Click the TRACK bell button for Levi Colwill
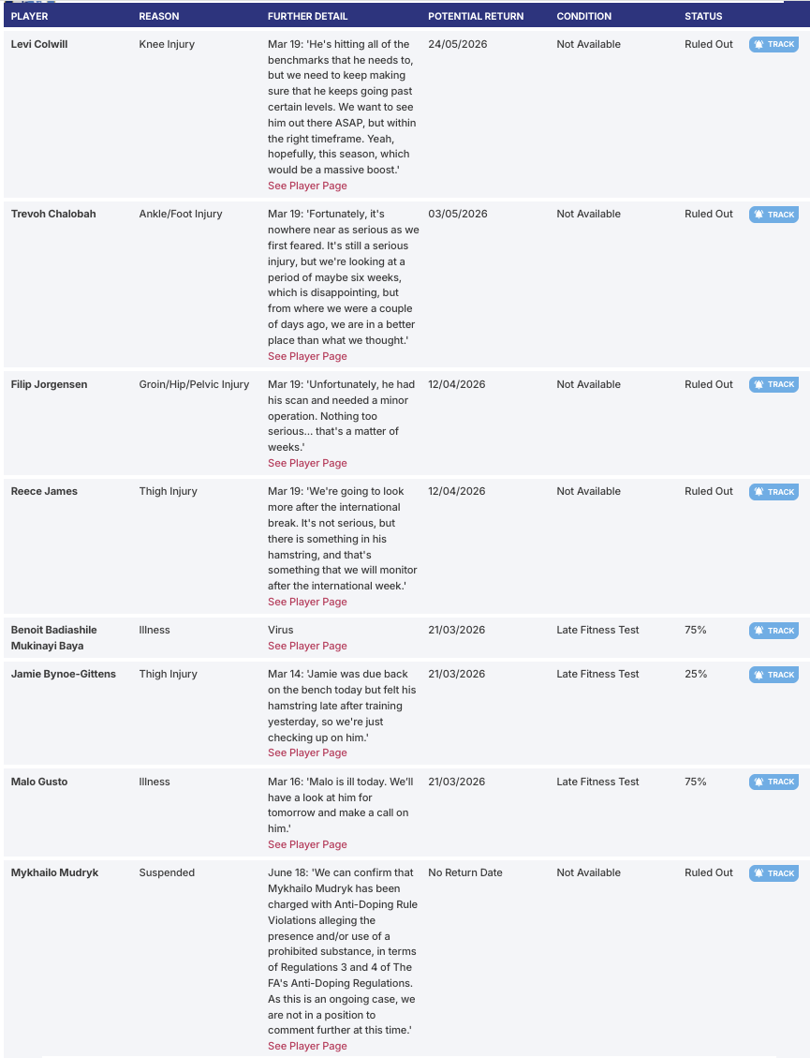Screen dimensions: 810x1058 tap(773, 44)
